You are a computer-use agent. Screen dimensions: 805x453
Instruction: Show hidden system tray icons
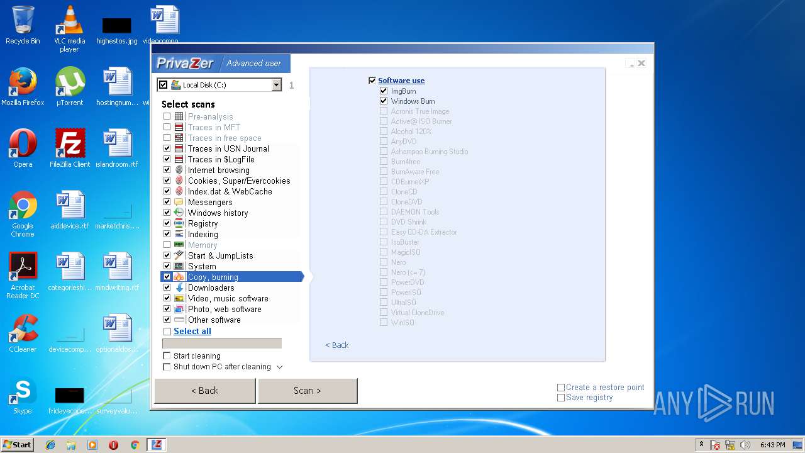click(x=701, y=444)
